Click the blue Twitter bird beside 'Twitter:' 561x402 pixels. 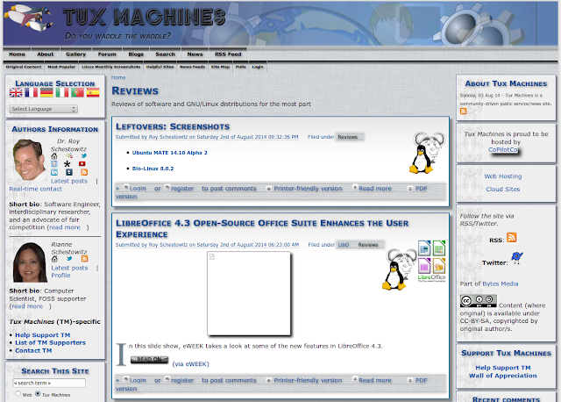coord(516,257)
